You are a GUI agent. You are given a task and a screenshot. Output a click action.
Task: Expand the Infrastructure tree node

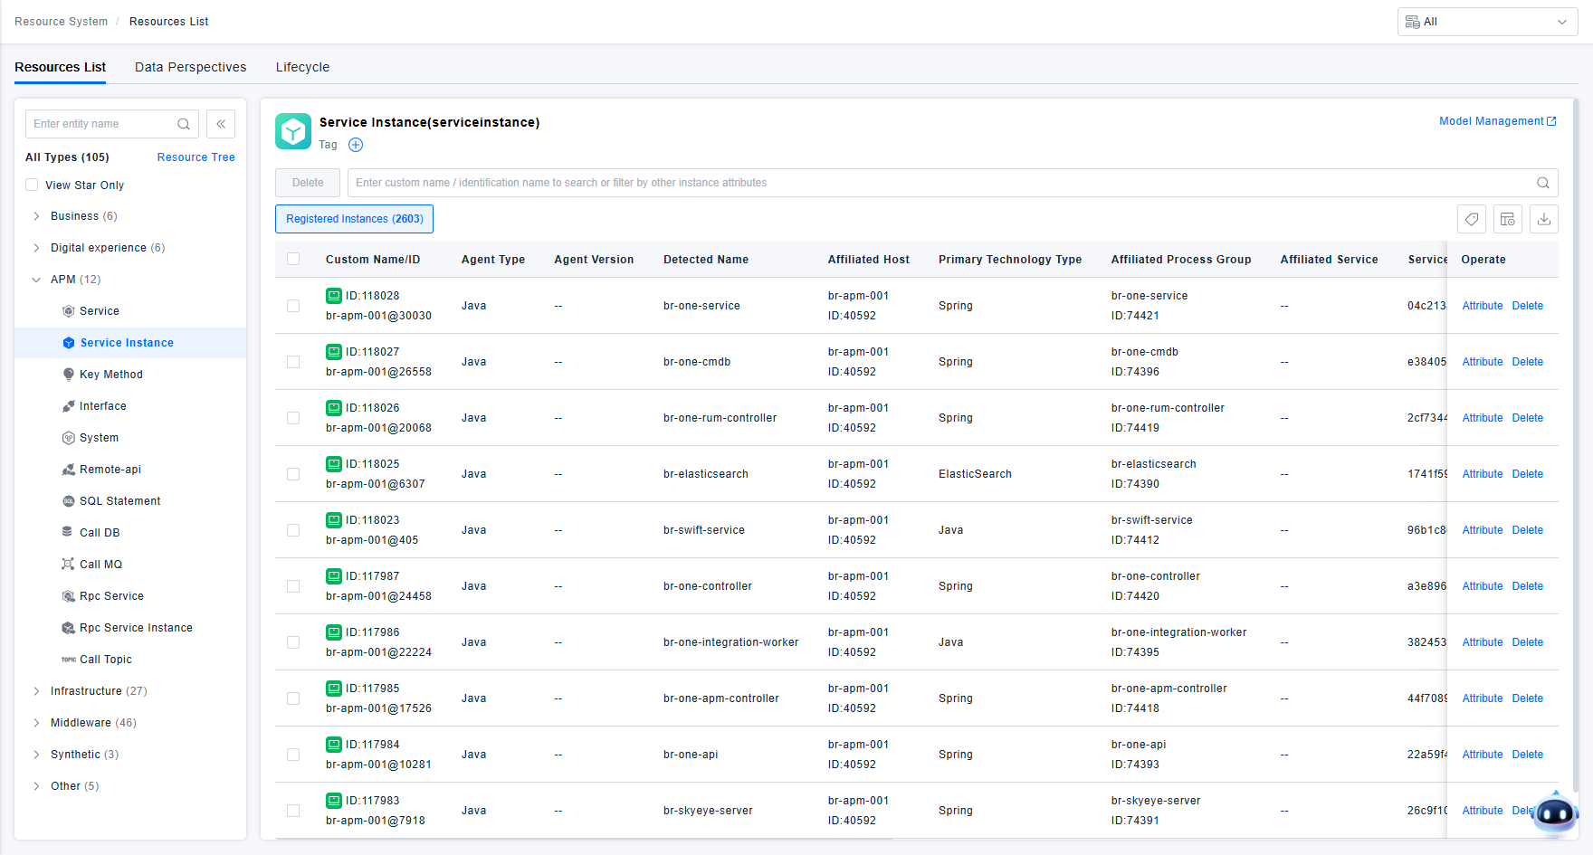pyautogui.click(x=36, y=691)
